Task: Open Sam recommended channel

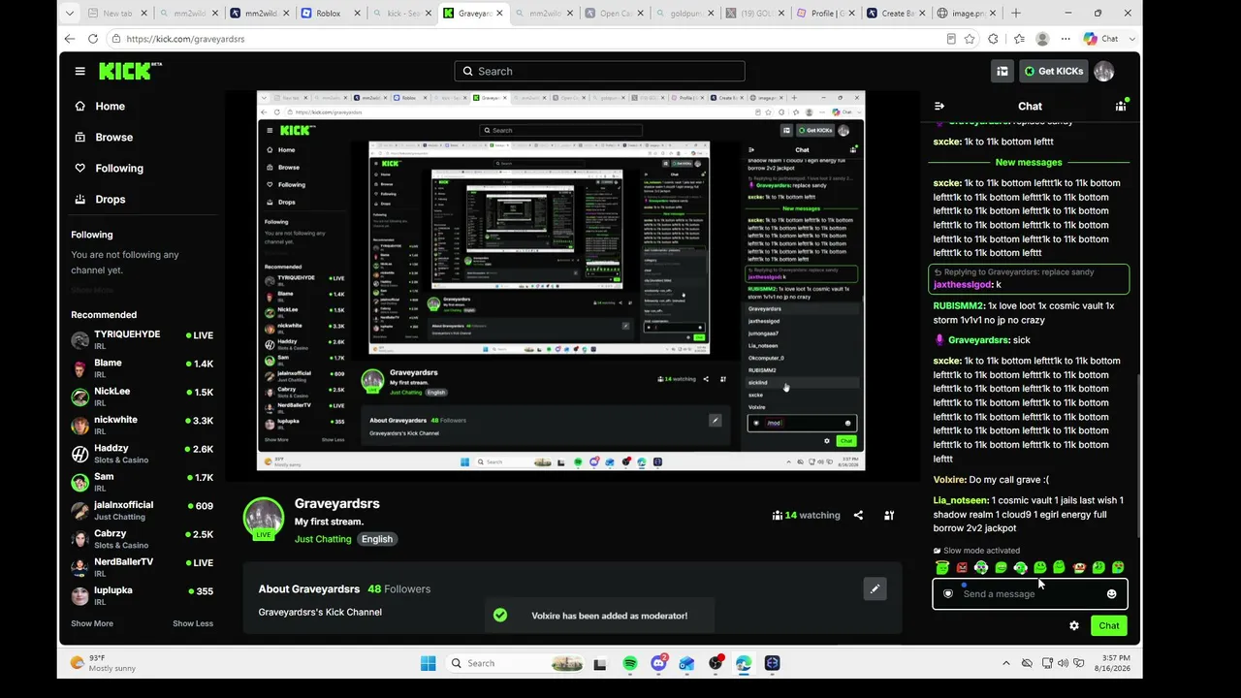Action: (x=142, y=482)
